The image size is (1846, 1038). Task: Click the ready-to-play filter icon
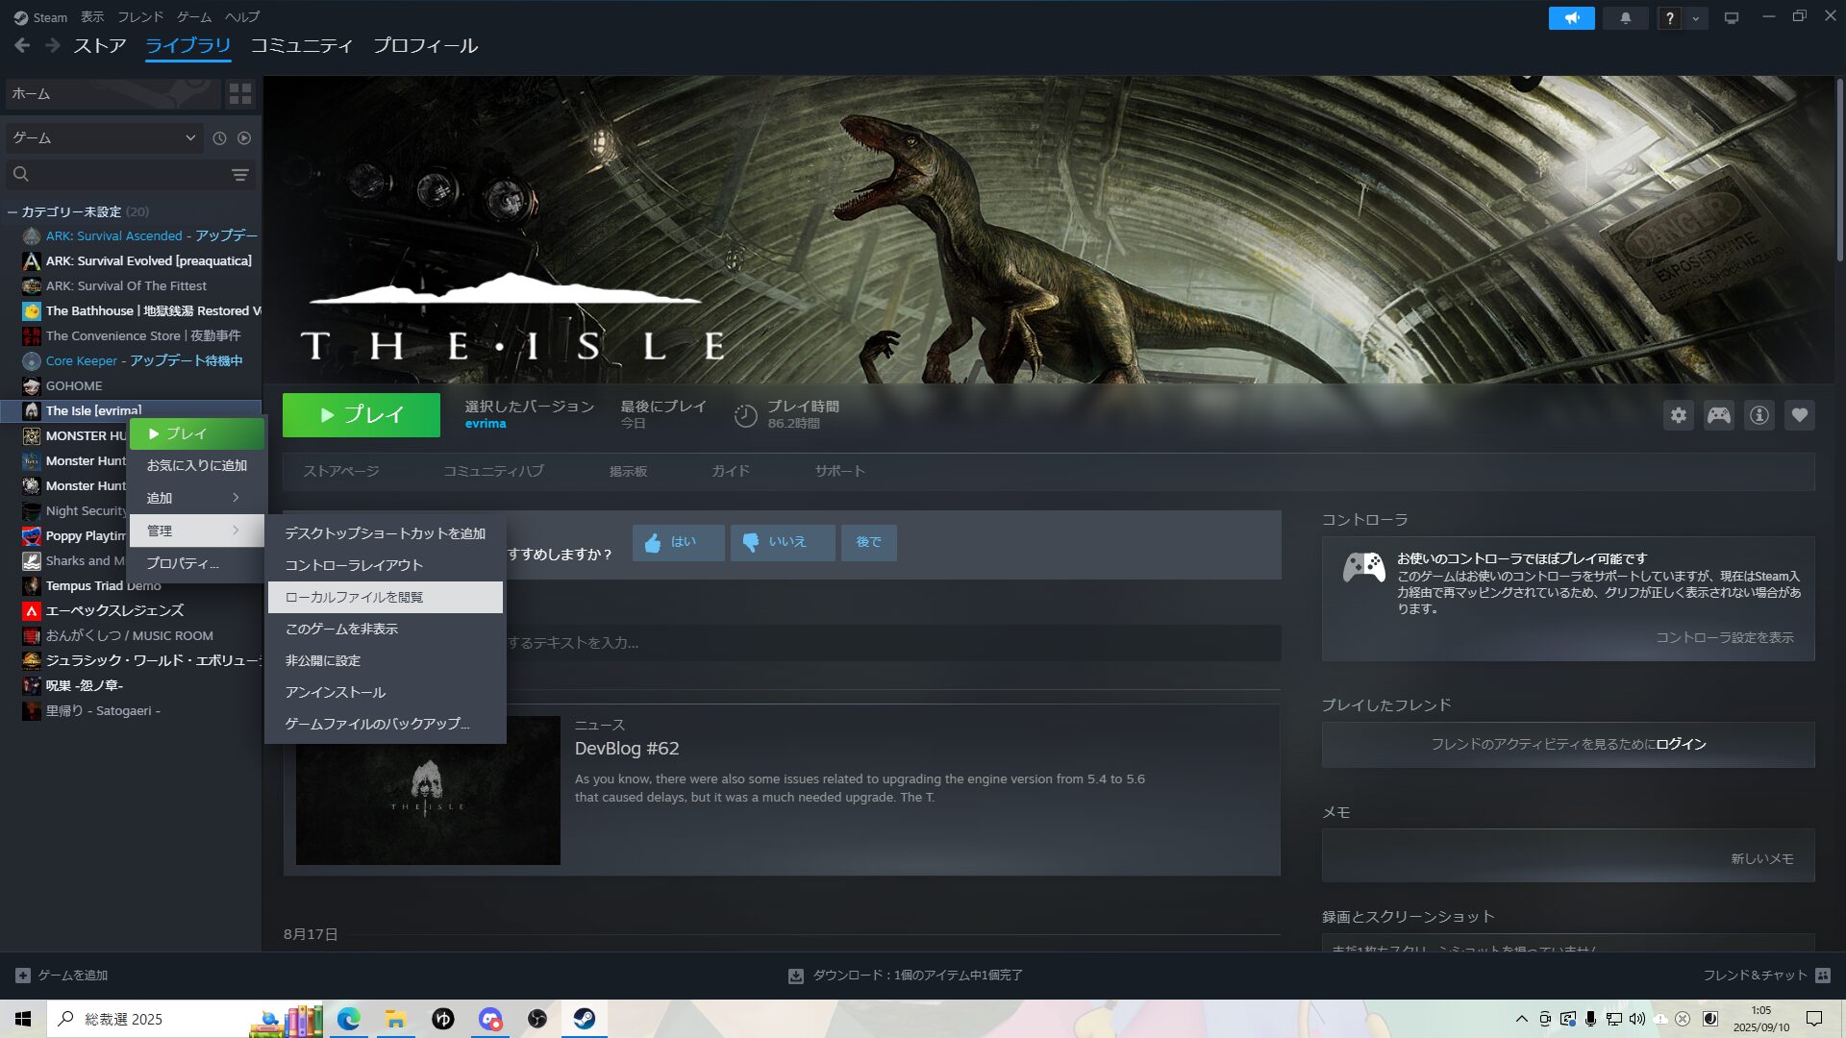pos(244,138)
